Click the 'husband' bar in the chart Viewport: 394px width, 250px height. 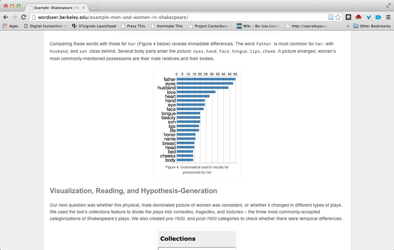[202, 87]
